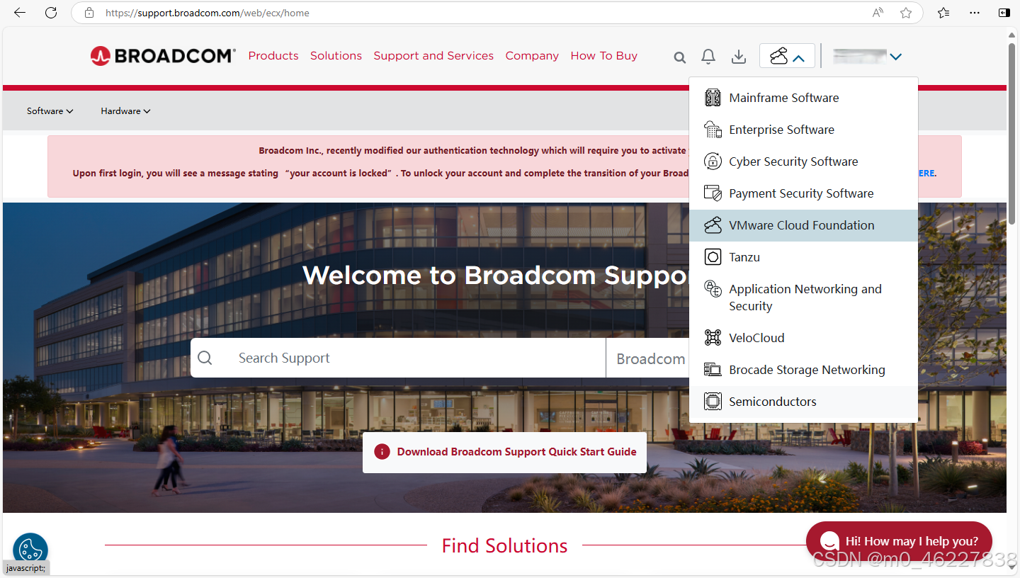Choose Application Networking and Security
The height and width of the screenshot is (578, 1020).
[803, 297]
